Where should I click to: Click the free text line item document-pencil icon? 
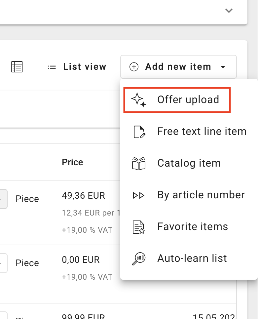click(x=139, y=132)
